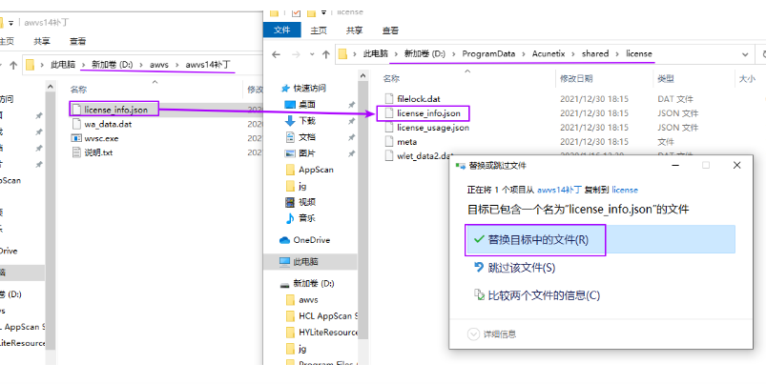Click Acunetix in the address breadcrumb

[x=549, y=54]
